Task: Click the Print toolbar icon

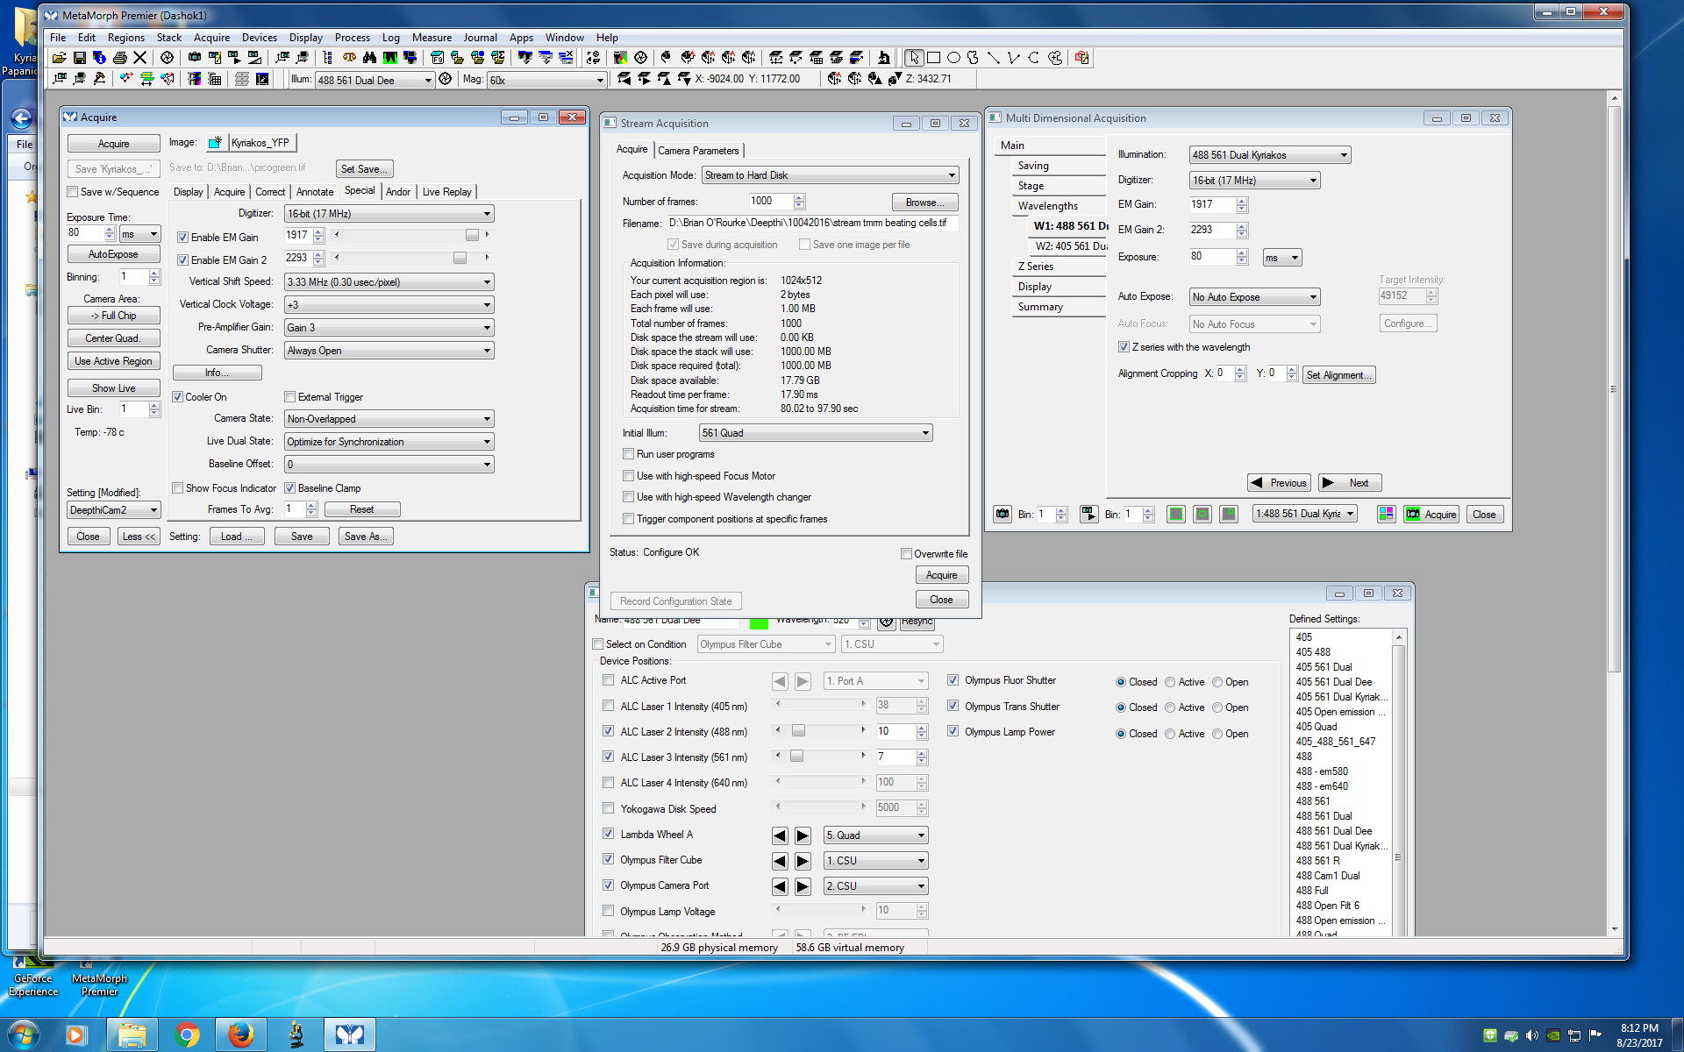Action: click(x=119, y=58)
